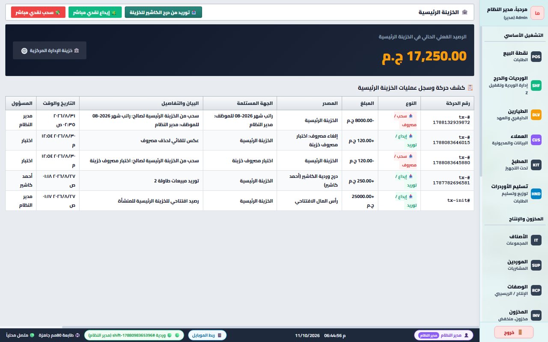
Task: Click the وردية shift chip in status bar
Action: point(134,335)
